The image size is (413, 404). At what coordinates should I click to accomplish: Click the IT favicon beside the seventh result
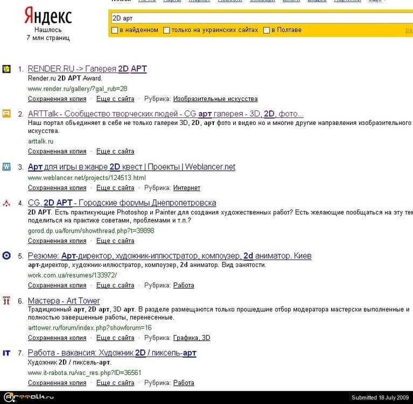[x=6, y=353]
